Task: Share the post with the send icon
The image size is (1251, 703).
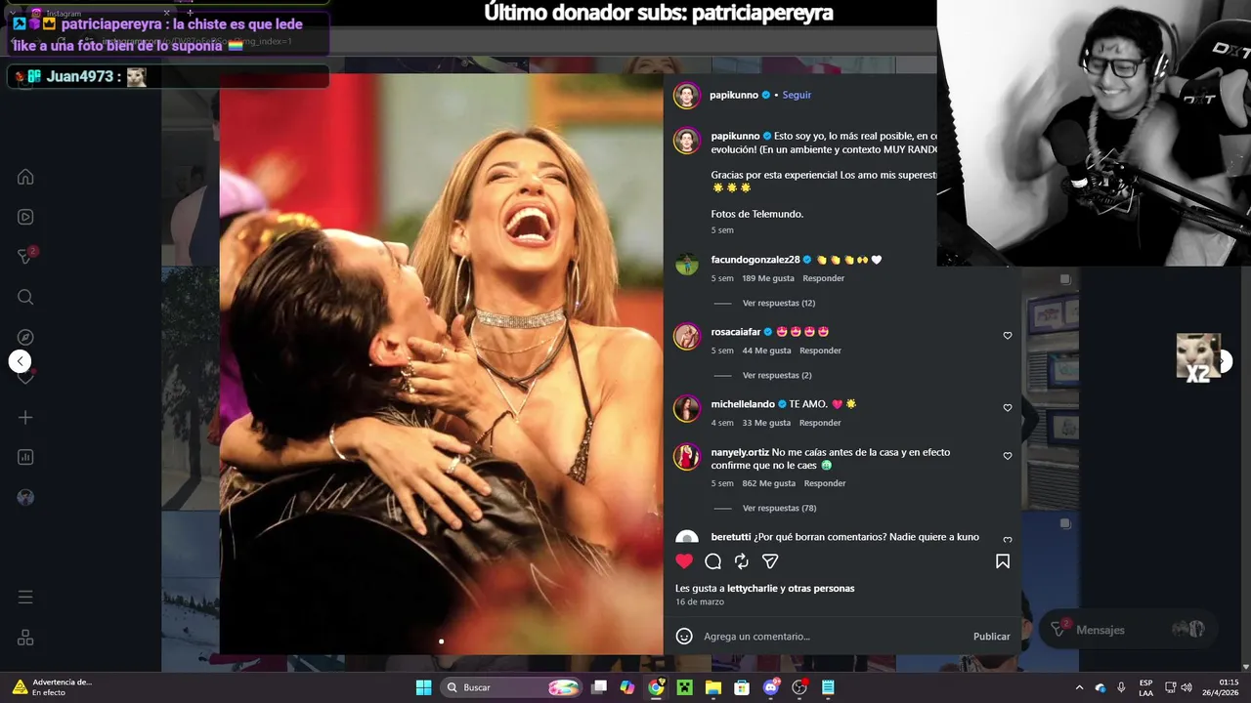Action: 770,560
